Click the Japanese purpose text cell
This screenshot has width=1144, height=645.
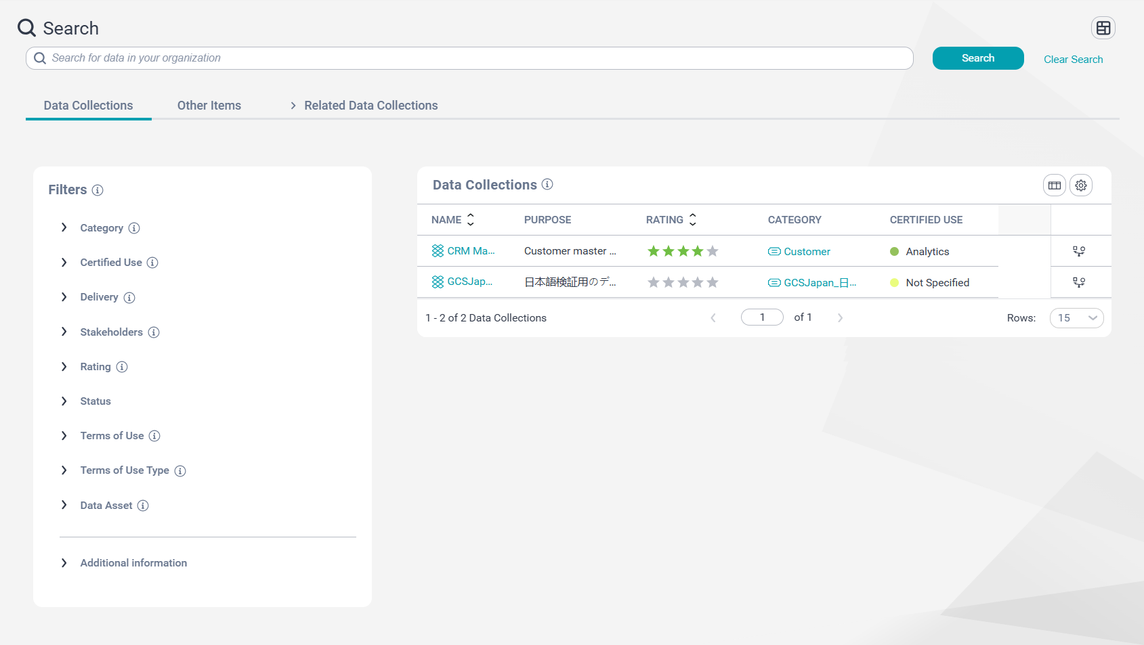pyautogui.click(x=570, y=282)
